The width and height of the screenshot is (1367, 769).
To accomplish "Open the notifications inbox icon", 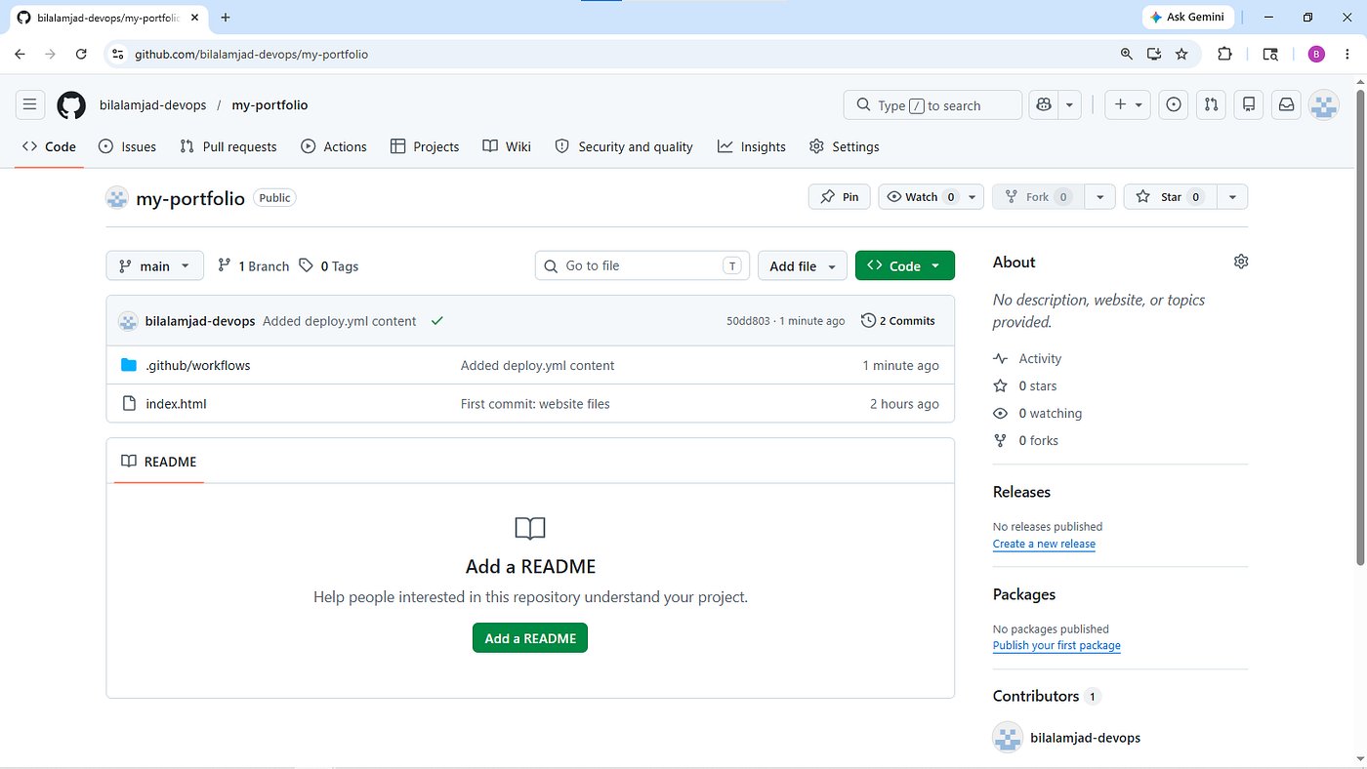I will (1286, 105).
